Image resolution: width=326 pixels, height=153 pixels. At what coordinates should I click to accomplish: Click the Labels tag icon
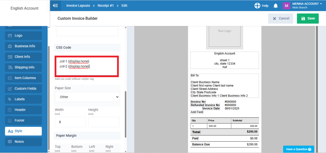[10, 99]
